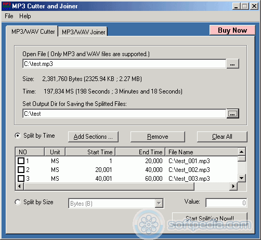Screen dimensions: 261x240
Task: Click the open file path field
Action: click(x=124, y=64)
